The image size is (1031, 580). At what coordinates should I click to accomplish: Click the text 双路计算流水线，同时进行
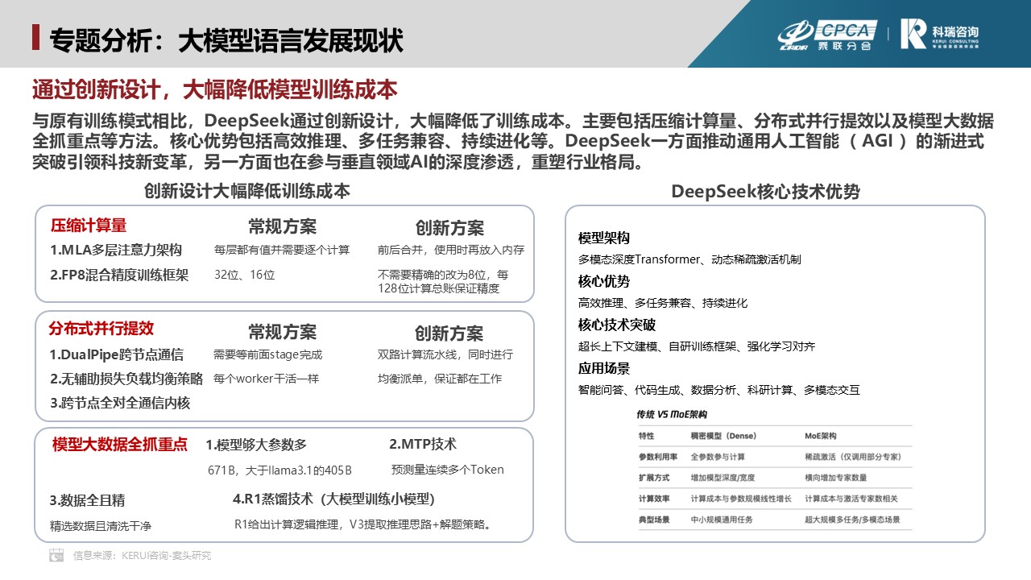pyautogui.click(x=445, y=354)
